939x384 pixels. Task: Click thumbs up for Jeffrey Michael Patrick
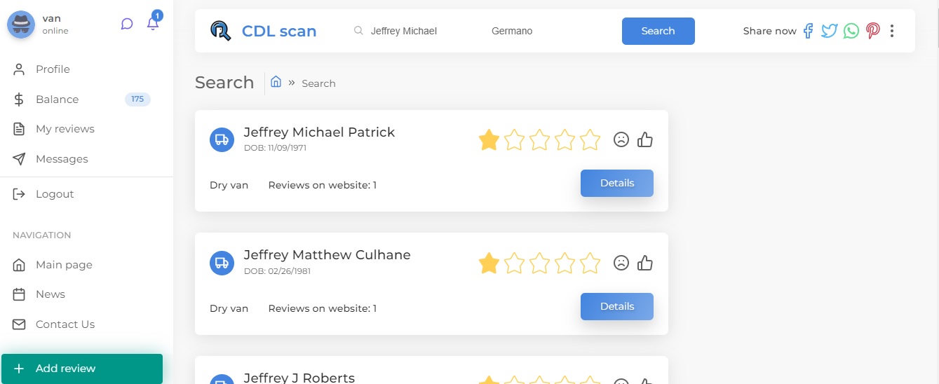click(645, 140)
